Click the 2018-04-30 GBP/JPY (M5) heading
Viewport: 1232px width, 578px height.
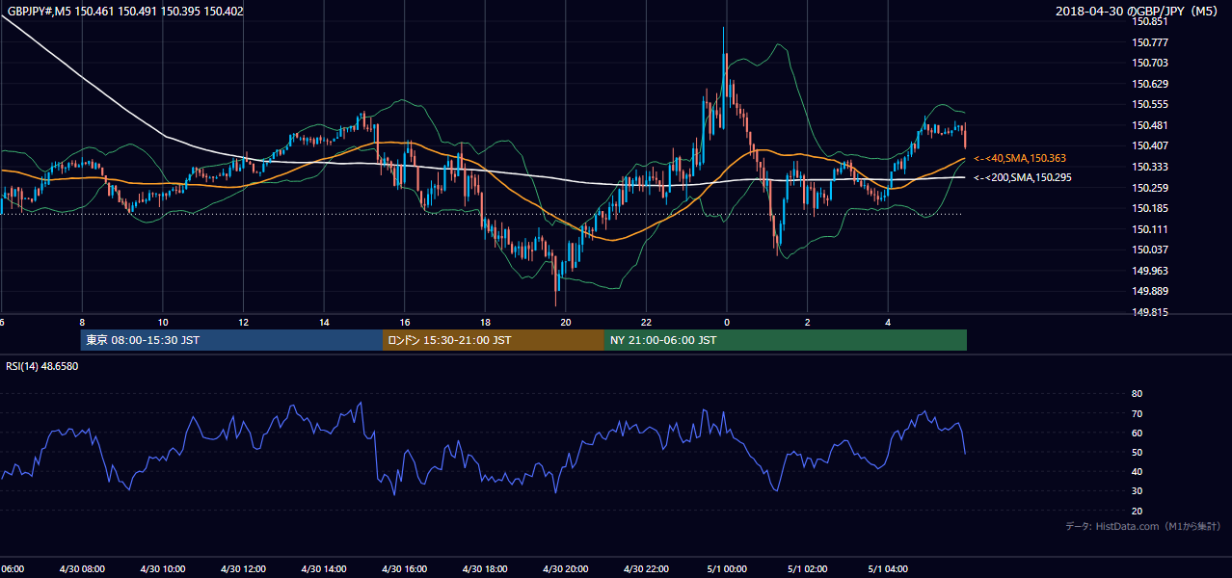pos(1138,12)
